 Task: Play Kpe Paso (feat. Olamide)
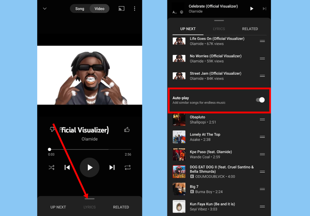[x=219, y=154]
